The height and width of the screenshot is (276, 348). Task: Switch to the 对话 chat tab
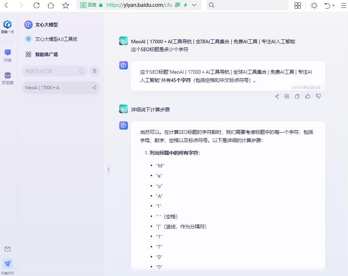pos(8,55)
